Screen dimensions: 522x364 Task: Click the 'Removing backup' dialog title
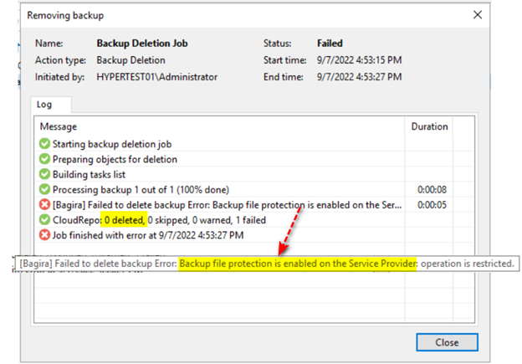[65, 15]
